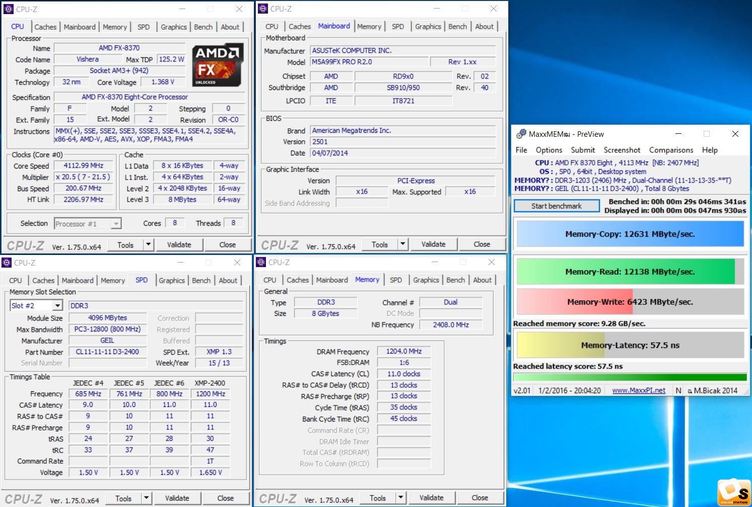
Task: Click Validate in the Memory window
Action: [x=432, y=498]
